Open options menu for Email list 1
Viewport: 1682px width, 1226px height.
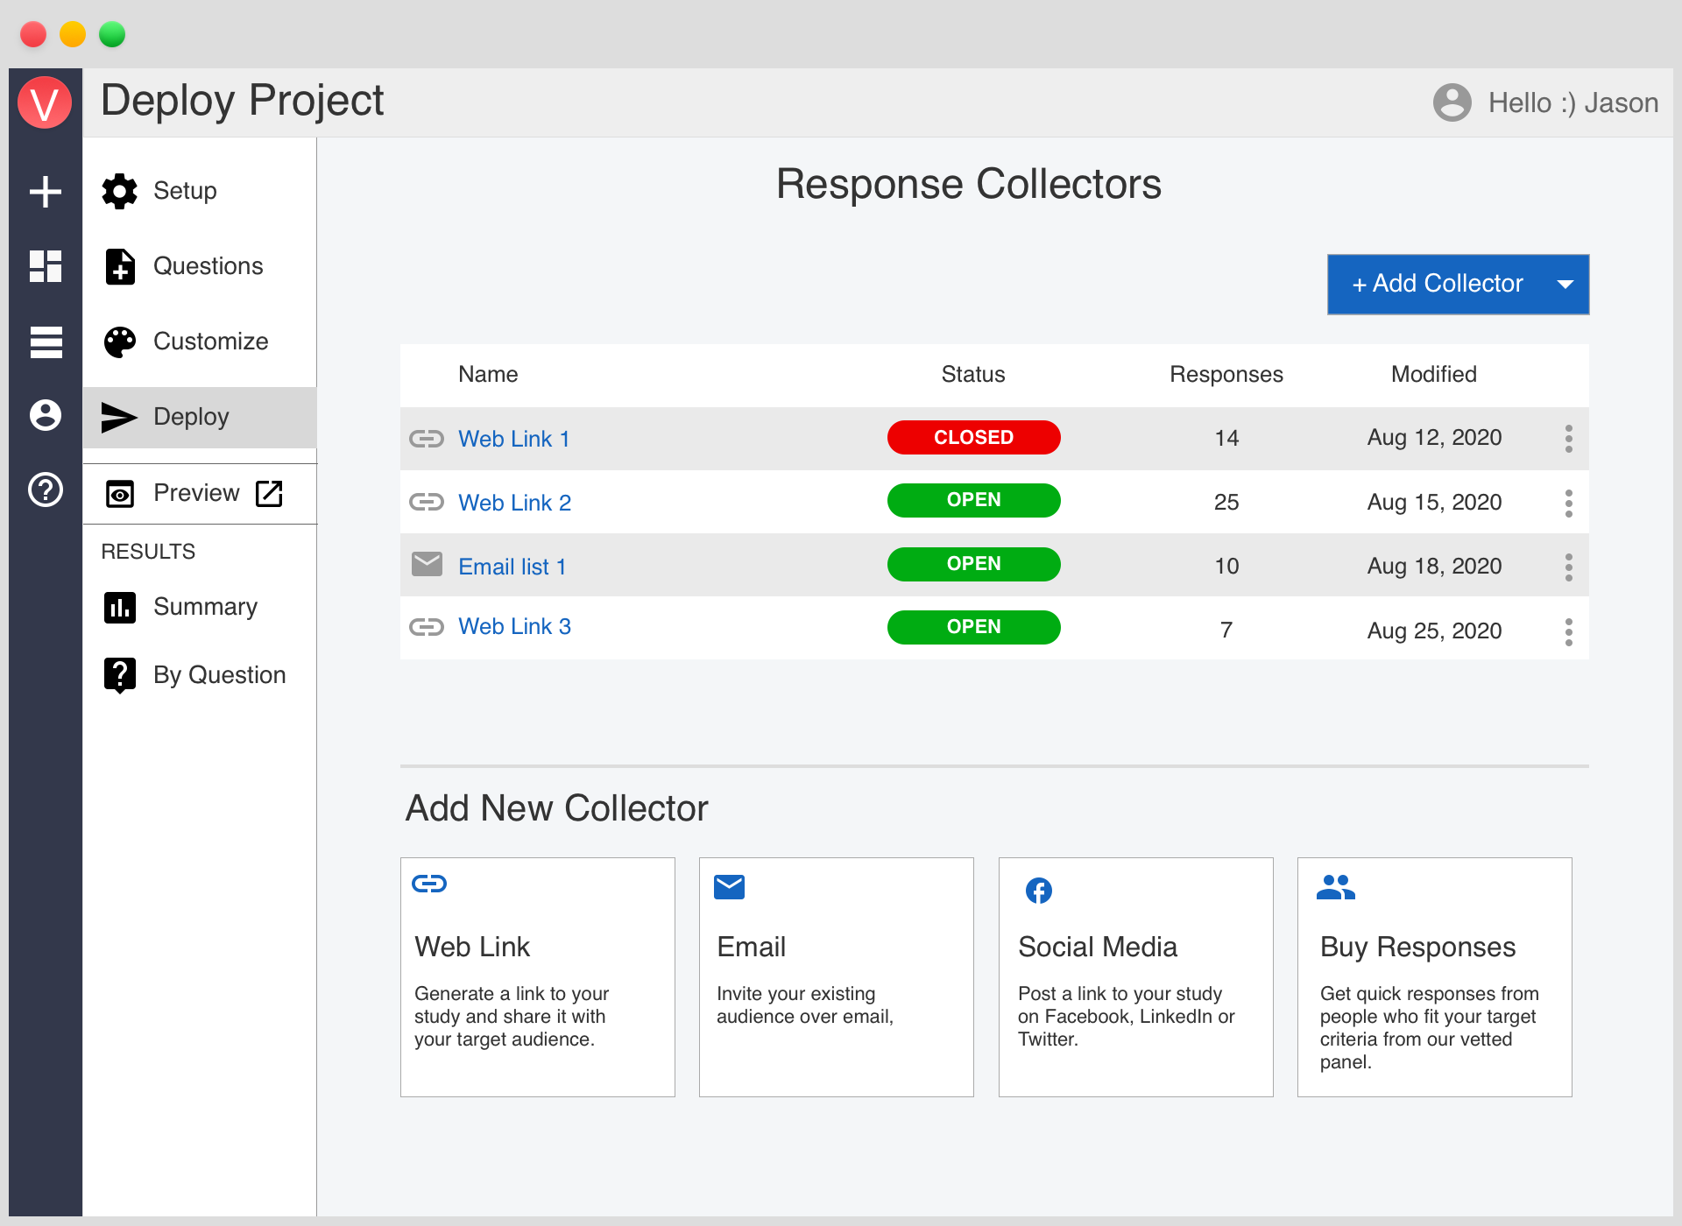click(1568, 567)
